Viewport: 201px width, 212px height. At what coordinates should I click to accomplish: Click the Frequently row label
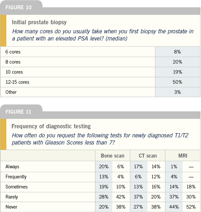pos(16,177)
